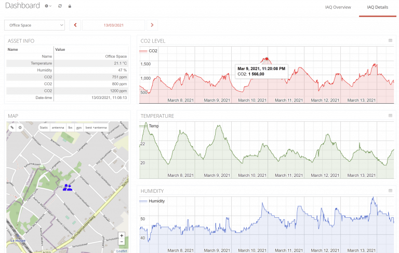The width and height of the screenshot is (399, 253).
Task: Select the 1200 ppm CO2 value
Action: (x=118, y=91)
